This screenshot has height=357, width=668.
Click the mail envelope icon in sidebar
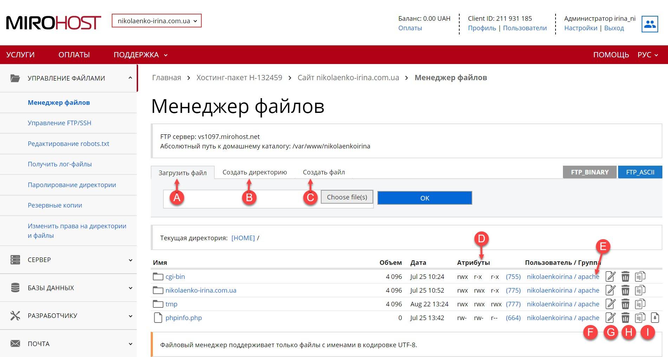15,344
